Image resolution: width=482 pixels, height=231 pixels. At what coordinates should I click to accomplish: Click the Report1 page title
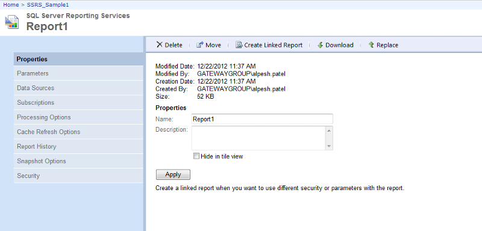(x=47, y=26)
